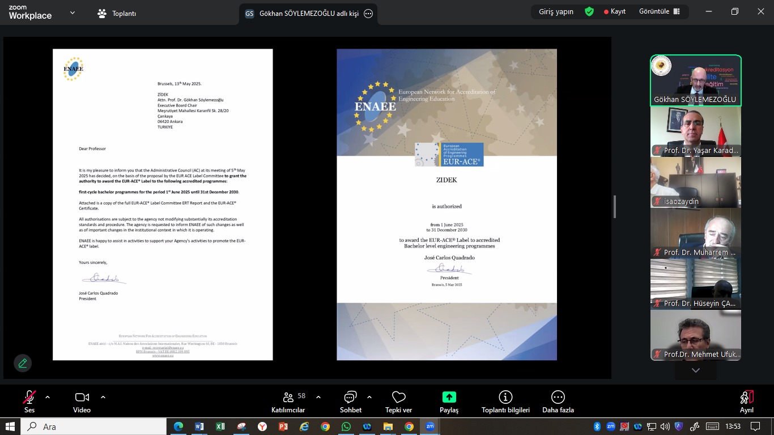The width and height of the screenshot is (774, 435).
Task: Switch to the Toplantı tab
Action: coord(117,14)
